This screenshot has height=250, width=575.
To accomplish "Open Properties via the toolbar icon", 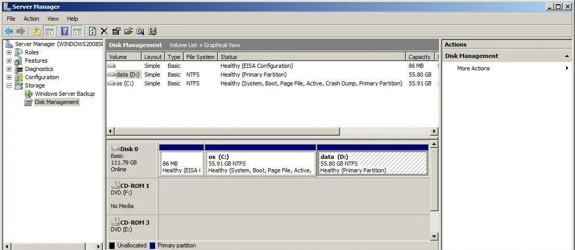I will 116,32.
